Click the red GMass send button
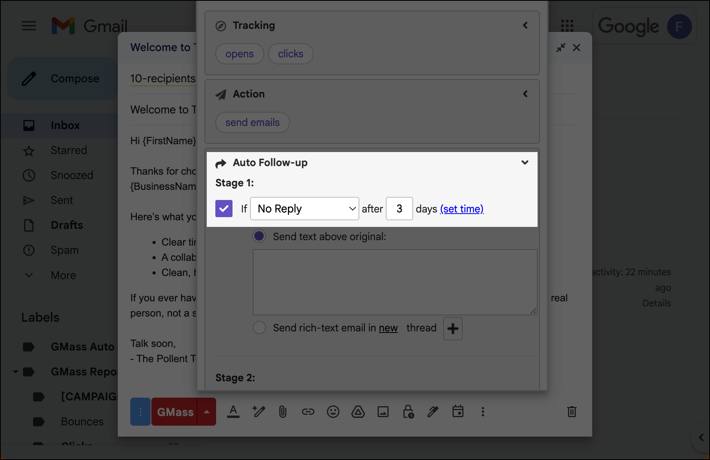 pyautogui.click(x=175, y=412)
